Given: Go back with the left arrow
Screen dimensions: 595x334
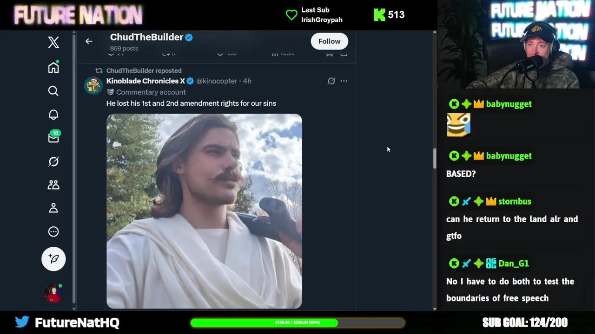Looking at the screenshot, I should tap(89, 41).
